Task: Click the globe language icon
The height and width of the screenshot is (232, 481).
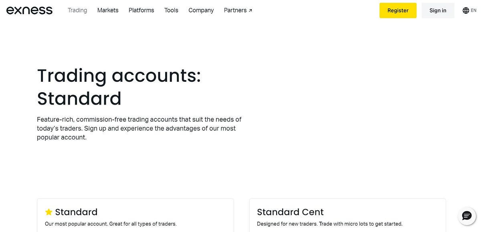Action: click(x=465, y=10)
